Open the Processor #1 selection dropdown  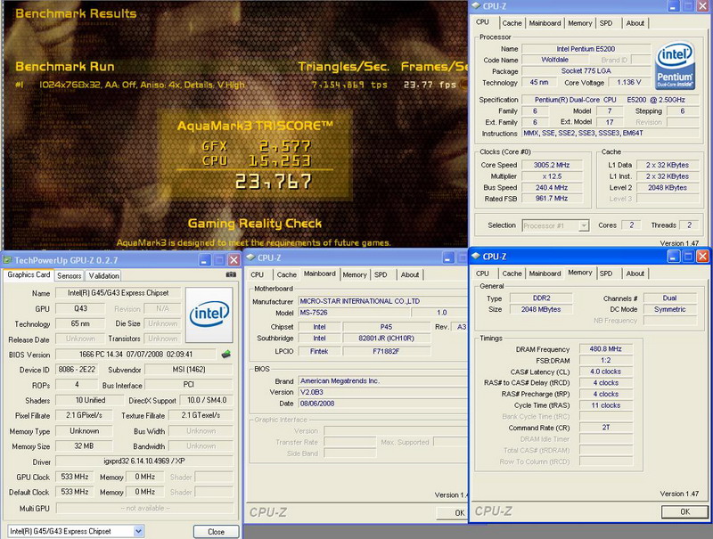(584, 225)
